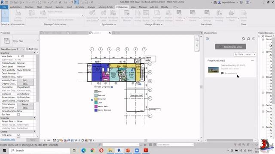Click the Edit Type button
The image size is (275, 154).
pyautogui.click(x=32, y=49)
